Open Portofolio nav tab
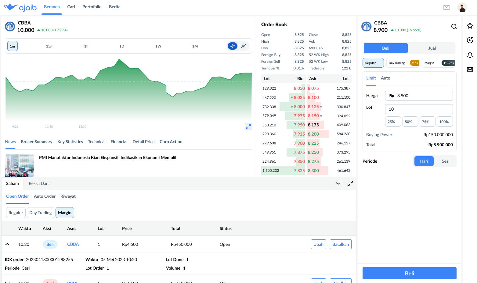 click(x=92, y=7)
